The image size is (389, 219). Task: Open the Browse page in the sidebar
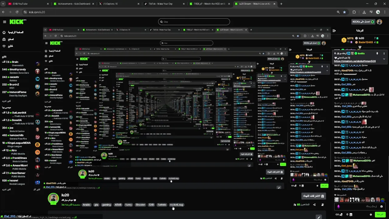point(8,39)
